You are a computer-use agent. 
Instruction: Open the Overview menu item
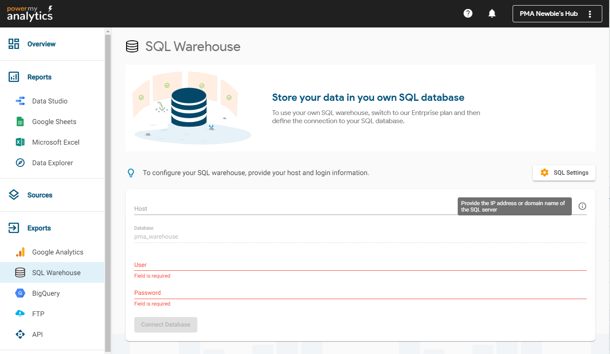[x=41, y=44]
